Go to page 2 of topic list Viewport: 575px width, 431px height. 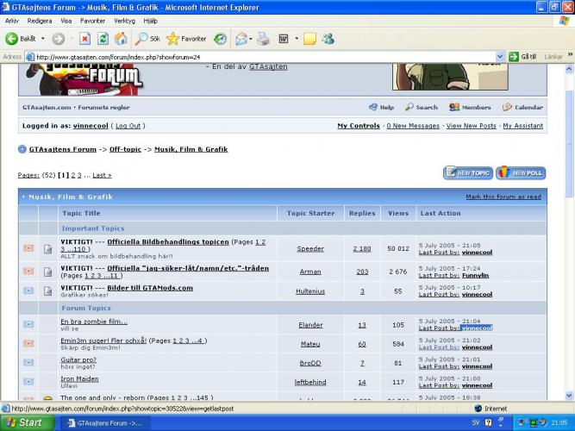(x=73, y=175)
